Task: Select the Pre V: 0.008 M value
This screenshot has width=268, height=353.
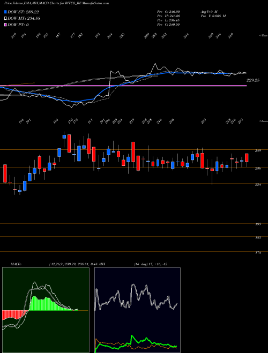Action: pos(213,16)
